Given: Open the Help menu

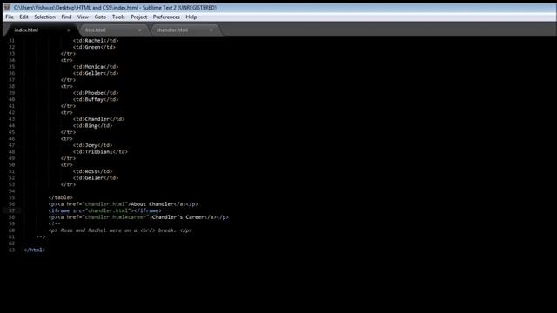Looking at the screenshot, I should 191,17.
